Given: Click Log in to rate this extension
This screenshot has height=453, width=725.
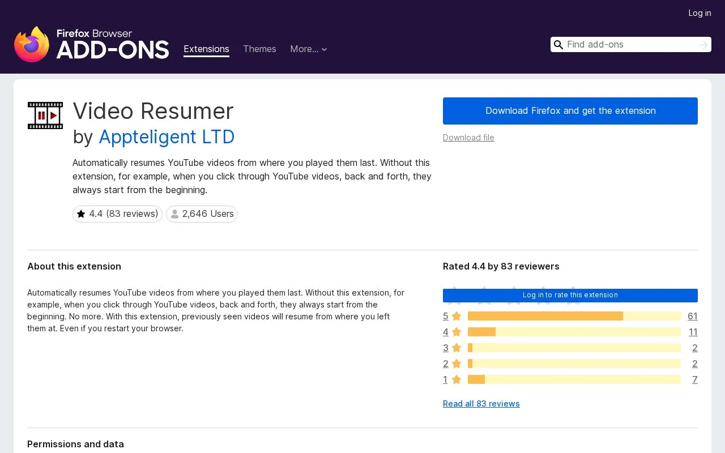Looking at the screenshot, I should click(570, 295).
